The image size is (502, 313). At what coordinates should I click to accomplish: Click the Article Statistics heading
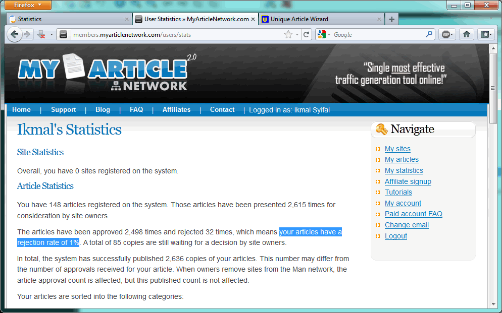(45, 186)
